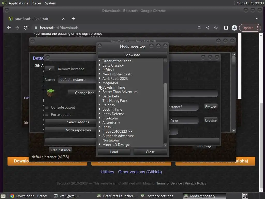Image resolution: width=265 pixels, height=199 pixels.
Task: Click Show info in Mods repository
Action: tap(132, 55)
